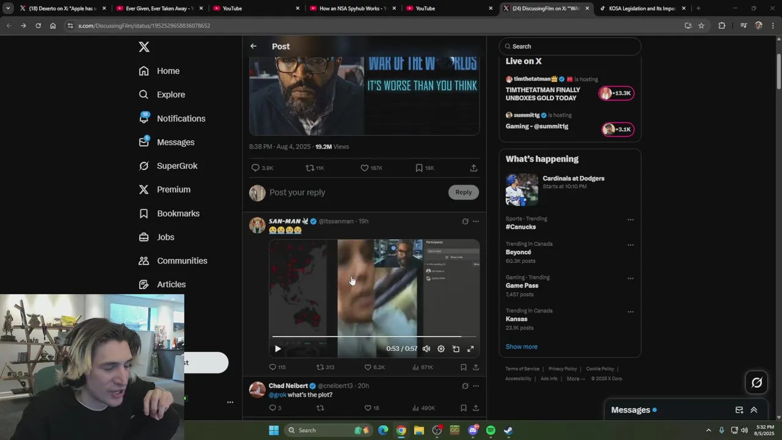Screen dimensions: 782x440
Task: Open Home from the sidebar
Action: coord(159,71)
